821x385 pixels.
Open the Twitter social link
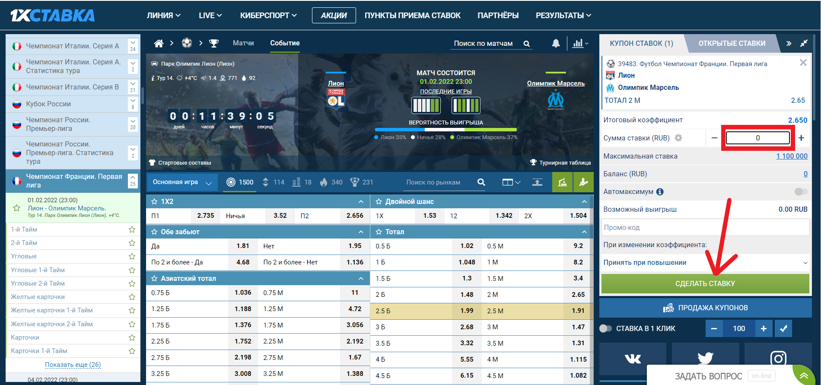(x=705, y=359)
